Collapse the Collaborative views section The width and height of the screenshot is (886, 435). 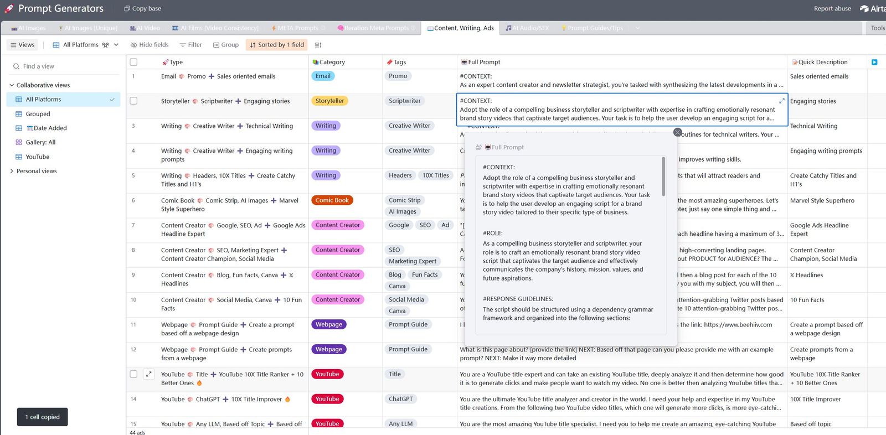pos(12,85)
